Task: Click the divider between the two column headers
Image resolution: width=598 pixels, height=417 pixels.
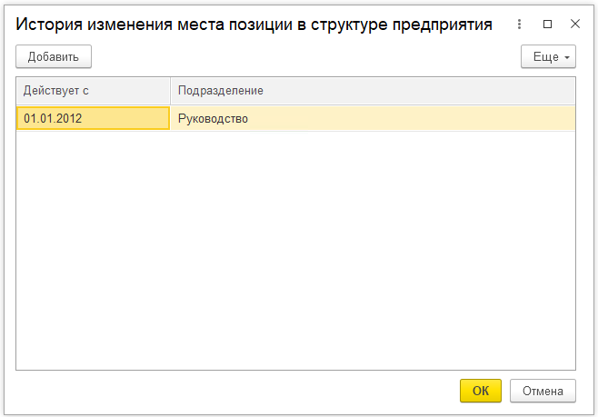Action: [x=170, y=91]
